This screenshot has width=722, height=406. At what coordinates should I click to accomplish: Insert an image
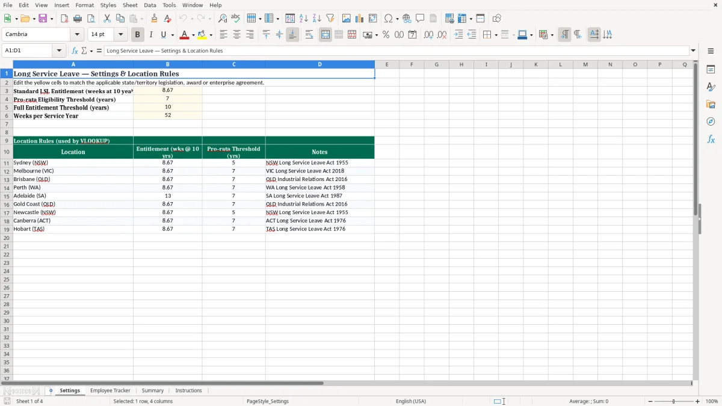coord(347,19)
